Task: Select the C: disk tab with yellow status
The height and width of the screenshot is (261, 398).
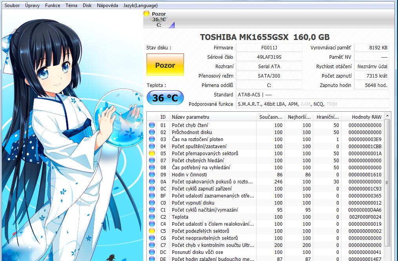Action: pyautogui.click(x=159, y=19)
